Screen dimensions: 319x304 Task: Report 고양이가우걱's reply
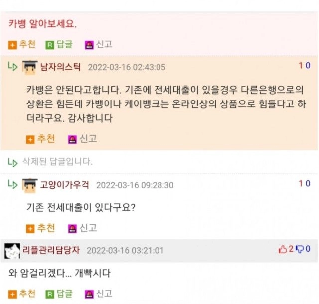[x=82, y=228]
